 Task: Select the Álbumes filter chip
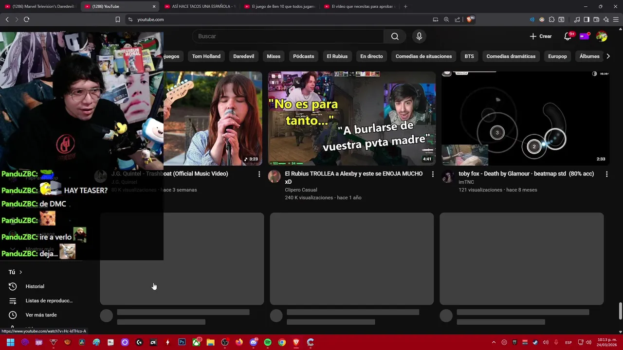pyautogui.click(x=589, y=56)
